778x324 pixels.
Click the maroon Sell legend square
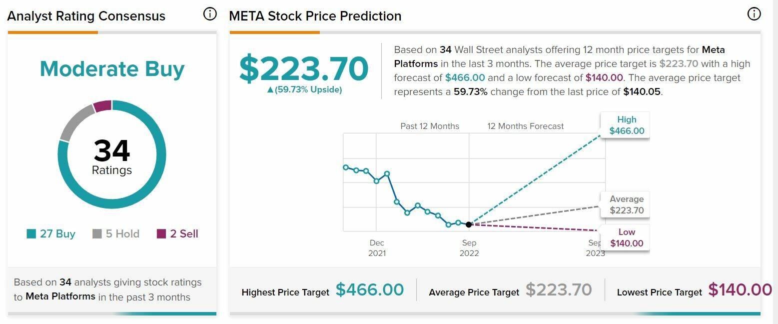[x=161, y=234]
